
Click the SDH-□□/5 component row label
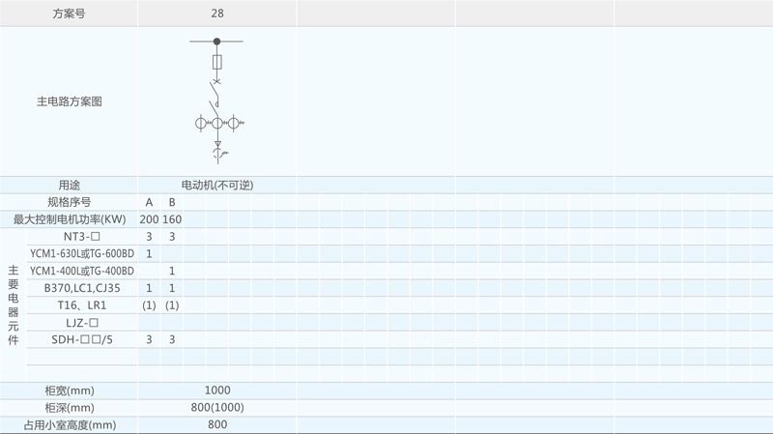[x=82, y=339]
